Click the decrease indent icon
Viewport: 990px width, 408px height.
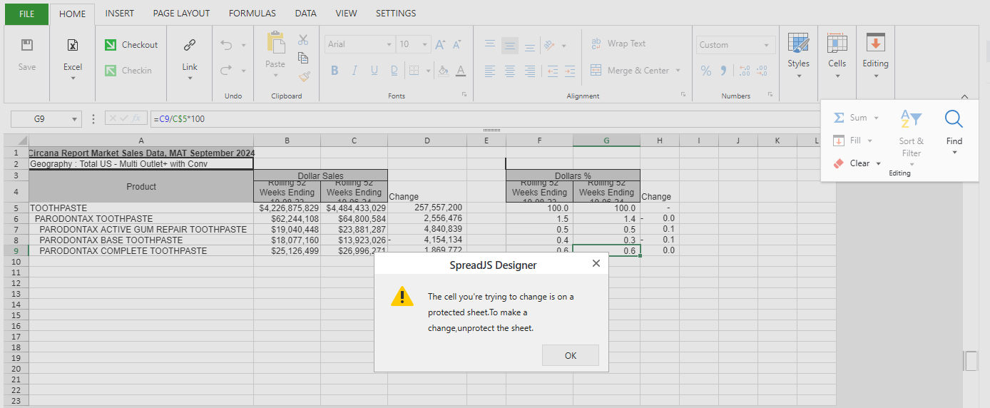(x=552, y=71)
